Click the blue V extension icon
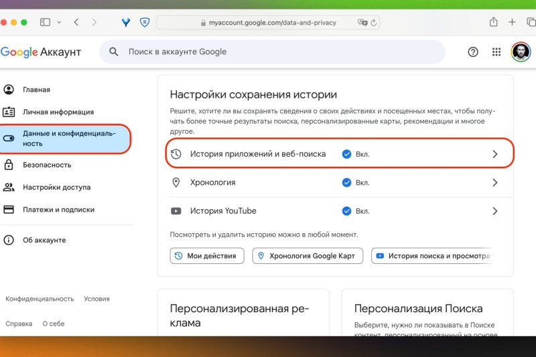The height and width of the screenshot is (357, 536). pos(126,23)
